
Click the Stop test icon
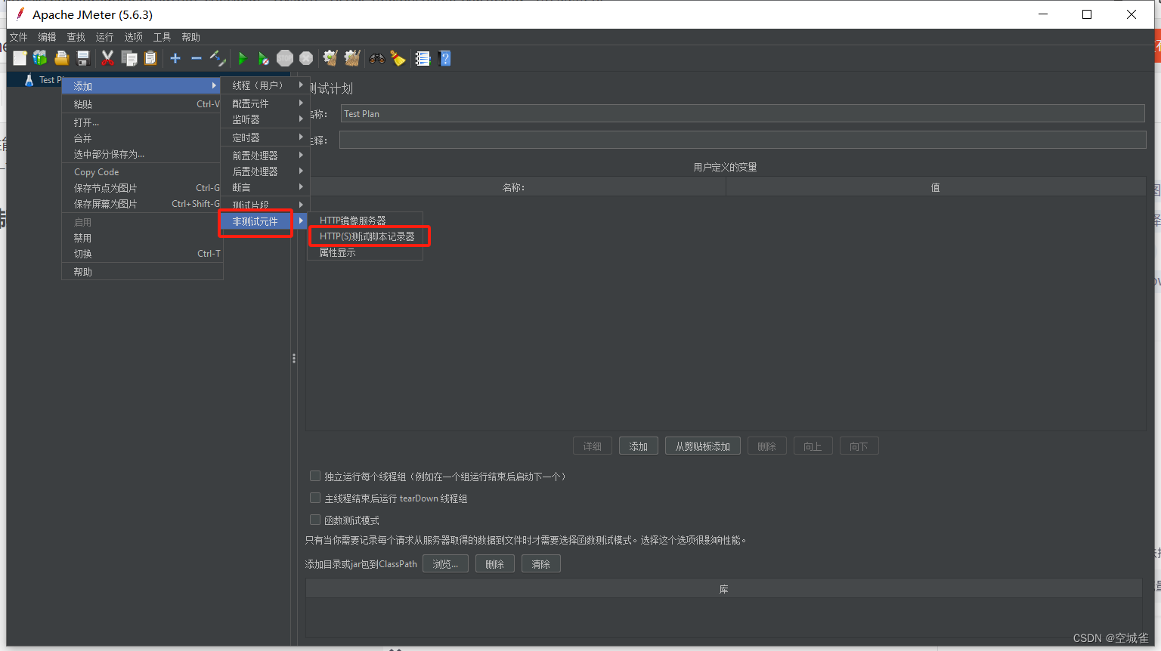pyautogui.click(x=285, y=58)
